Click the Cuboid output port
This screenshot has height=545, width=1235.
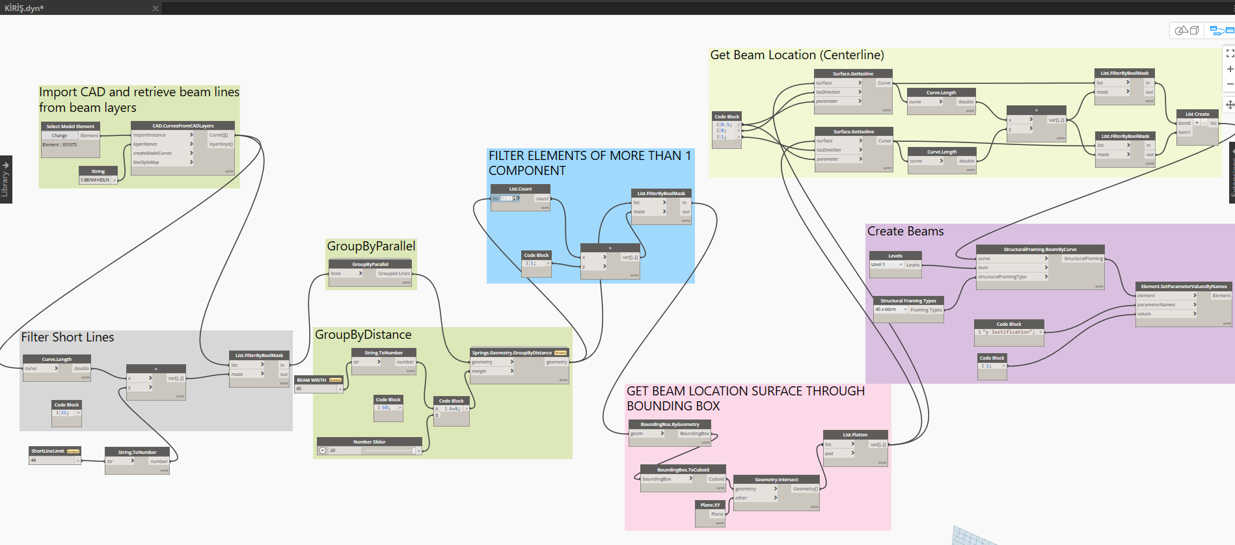click(x=716, y=479)
